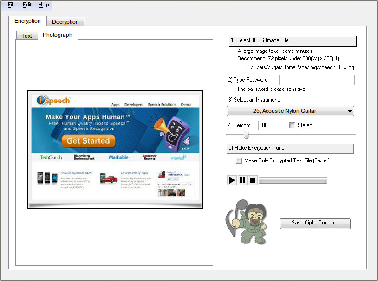
Task: Enable the Stereo checkbox
Action: coord(292,125)
